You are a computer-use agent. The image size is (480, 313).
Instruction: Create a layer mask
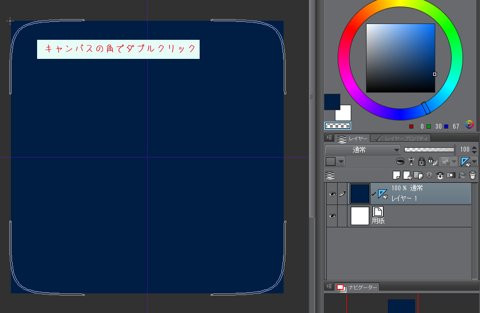click(x=451, y=175)
